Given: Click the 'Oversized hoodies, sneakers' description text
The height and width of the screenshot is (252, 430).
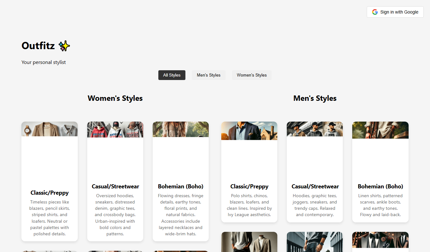Looking at the screenshot, I should coord(115,215).
